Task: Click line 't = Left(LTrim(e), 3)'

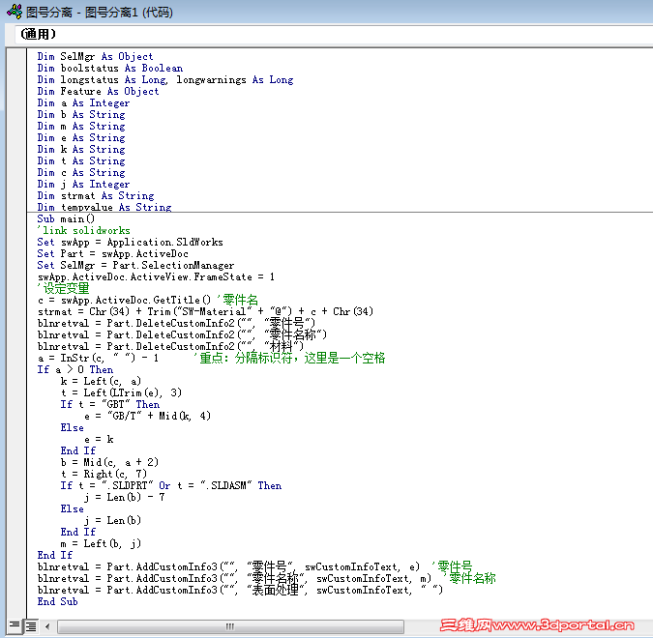Action: [121, 392]
